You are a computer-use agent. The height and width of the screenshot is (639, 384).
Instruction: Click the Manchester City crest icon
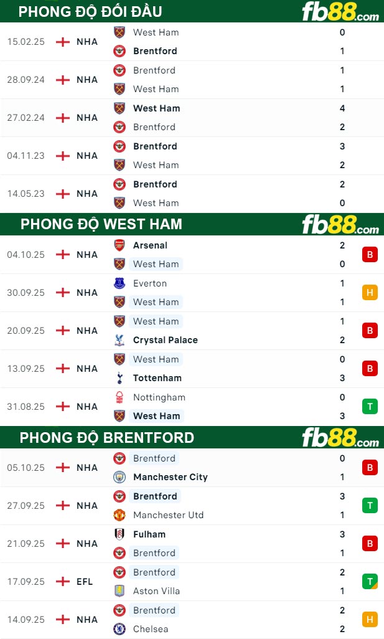[x=119, y=477]
